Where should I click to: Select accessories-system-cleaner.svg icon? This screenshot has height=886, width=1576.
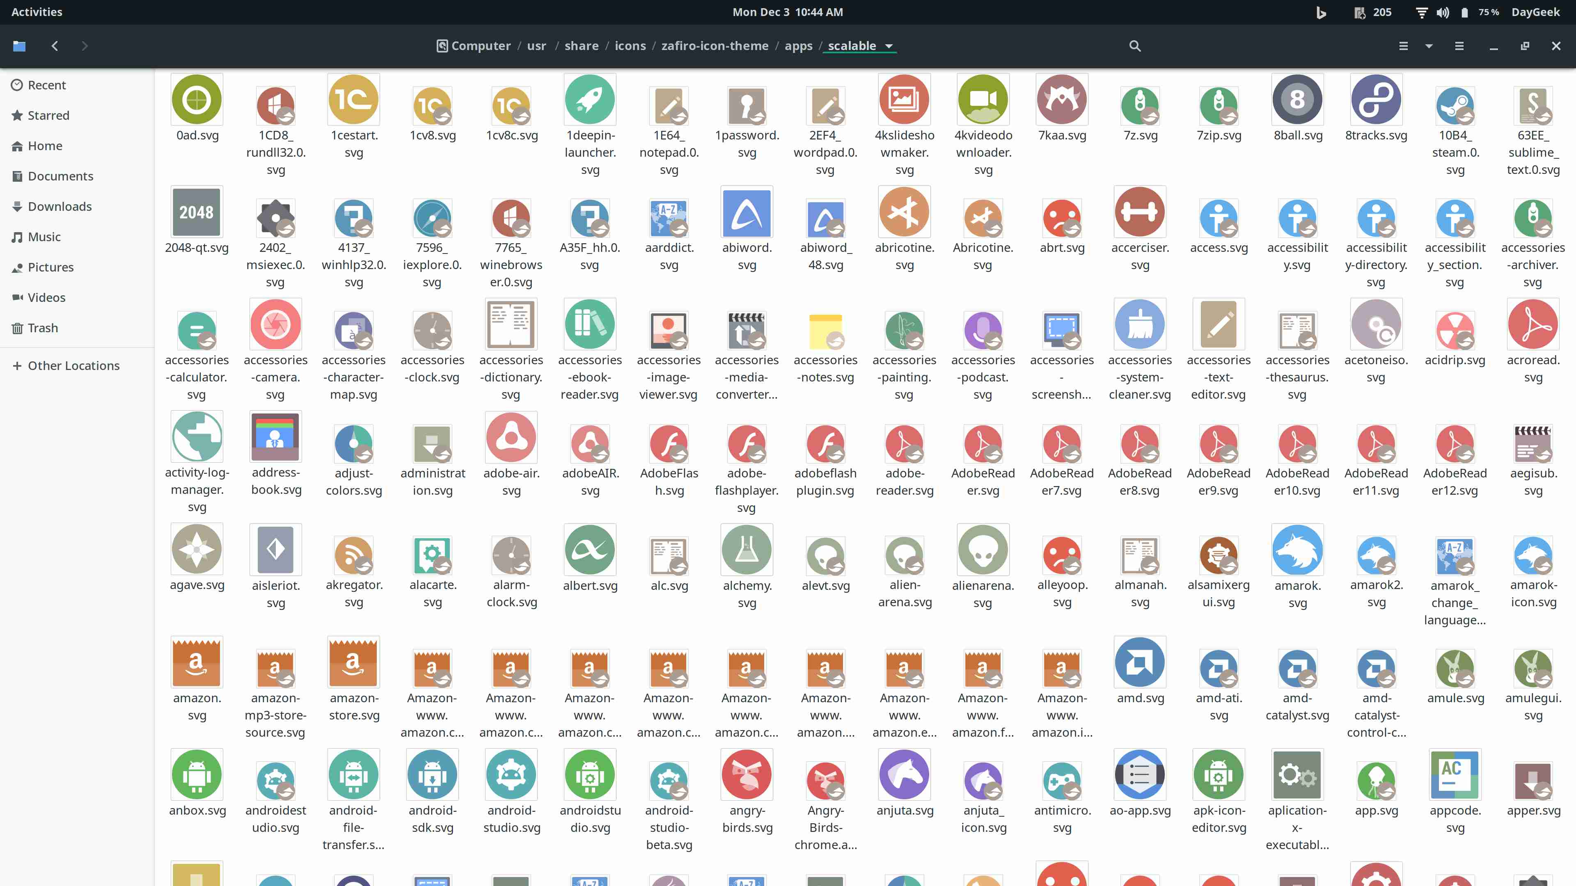(x=1140, y=325)
